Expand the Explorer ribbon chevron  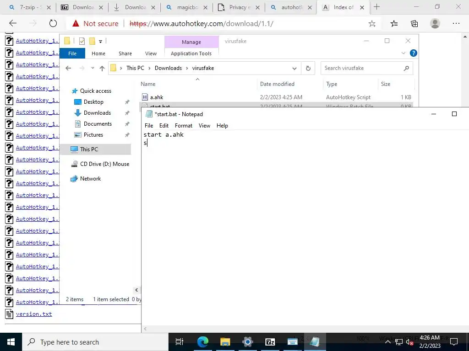pos(403,53)
